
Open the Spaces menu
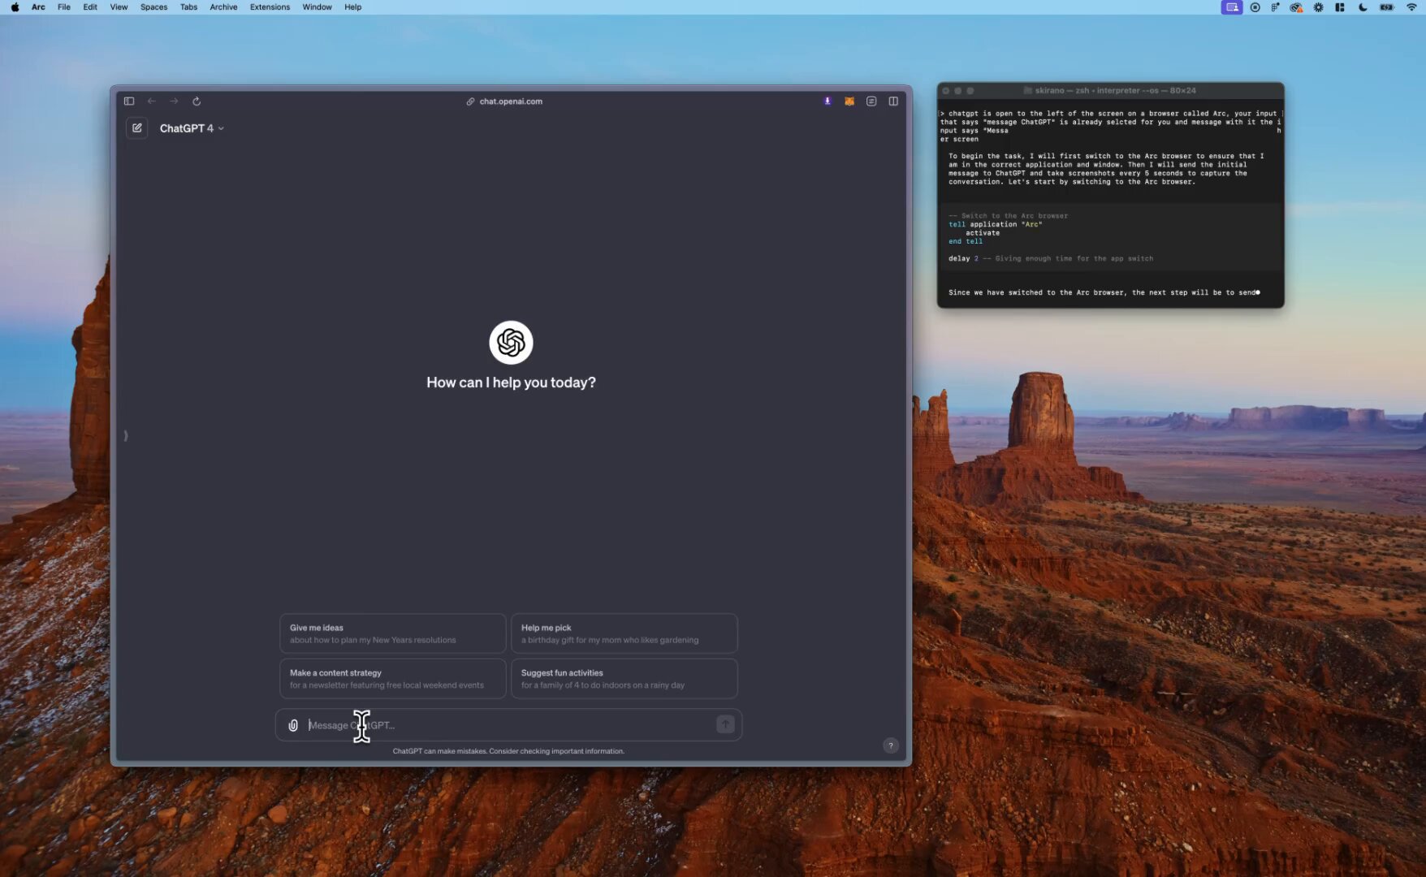tap(153, 7)
